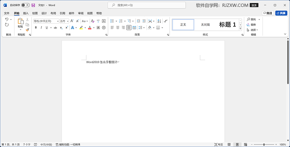Click the Focus mode button
Screen dimensions: 290x147
[219, 144]
